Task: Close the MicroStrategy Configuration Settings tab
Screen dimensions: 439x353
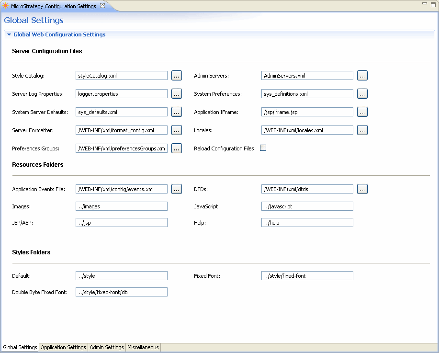Action: click(x=102, y=6)
